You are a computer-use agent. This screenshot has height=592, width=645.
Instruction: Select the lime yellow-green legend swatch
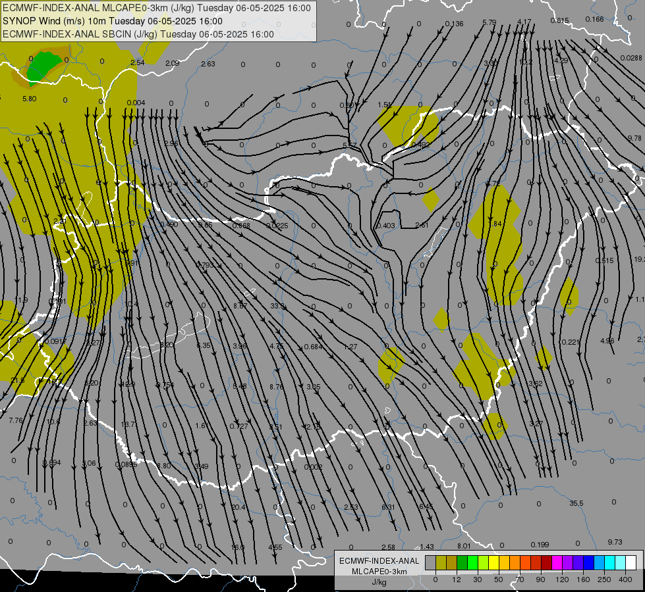484,562
